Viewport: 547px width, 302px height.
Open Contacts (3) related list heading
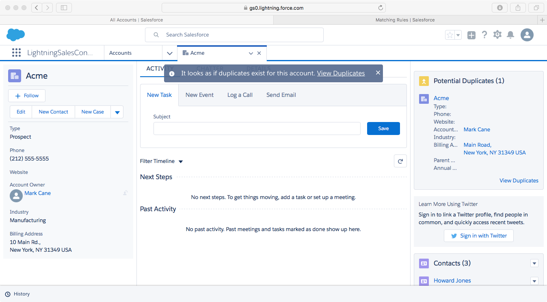click(452, 263)
